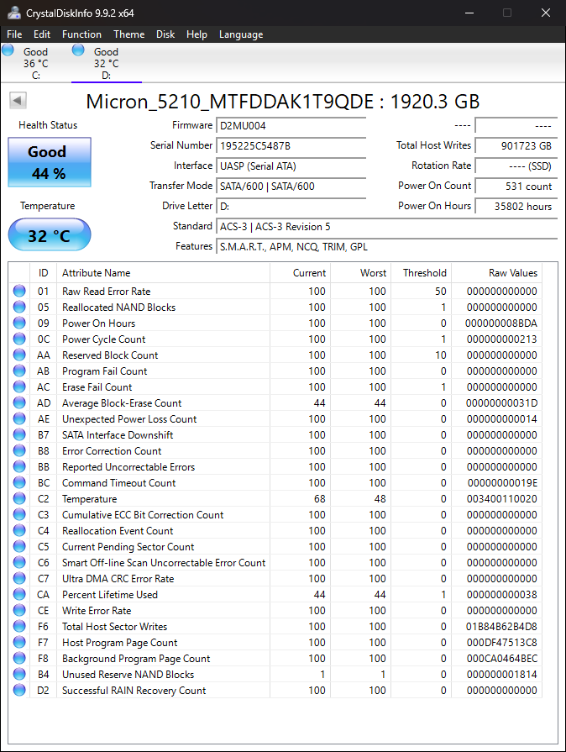Click the status orb for Command Timeout Count
The image size is (566, 752).
(19, 482)
